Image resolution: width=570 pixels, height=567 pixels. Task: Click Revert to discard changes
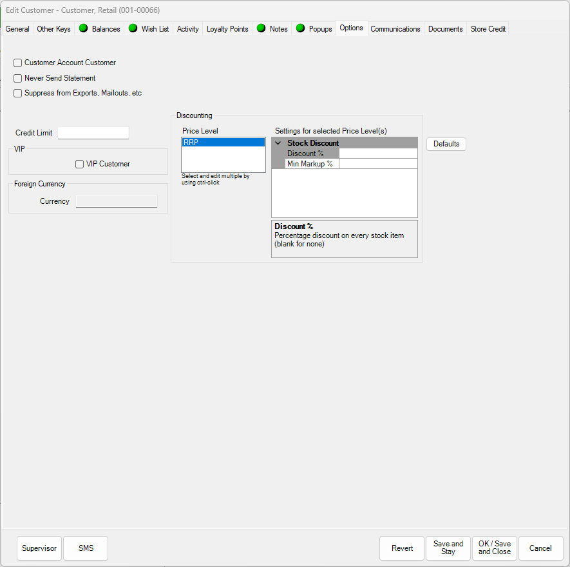(x=401, y=548)
